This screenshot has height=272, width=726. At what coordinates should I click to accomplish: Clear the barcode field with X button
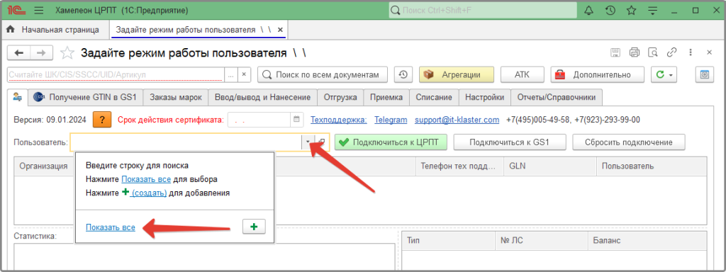coord(245,74)
